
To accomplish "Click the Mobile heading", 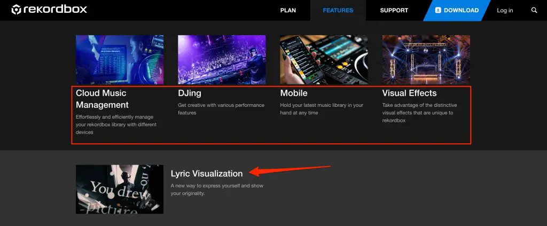I will [x=294, y=93].
